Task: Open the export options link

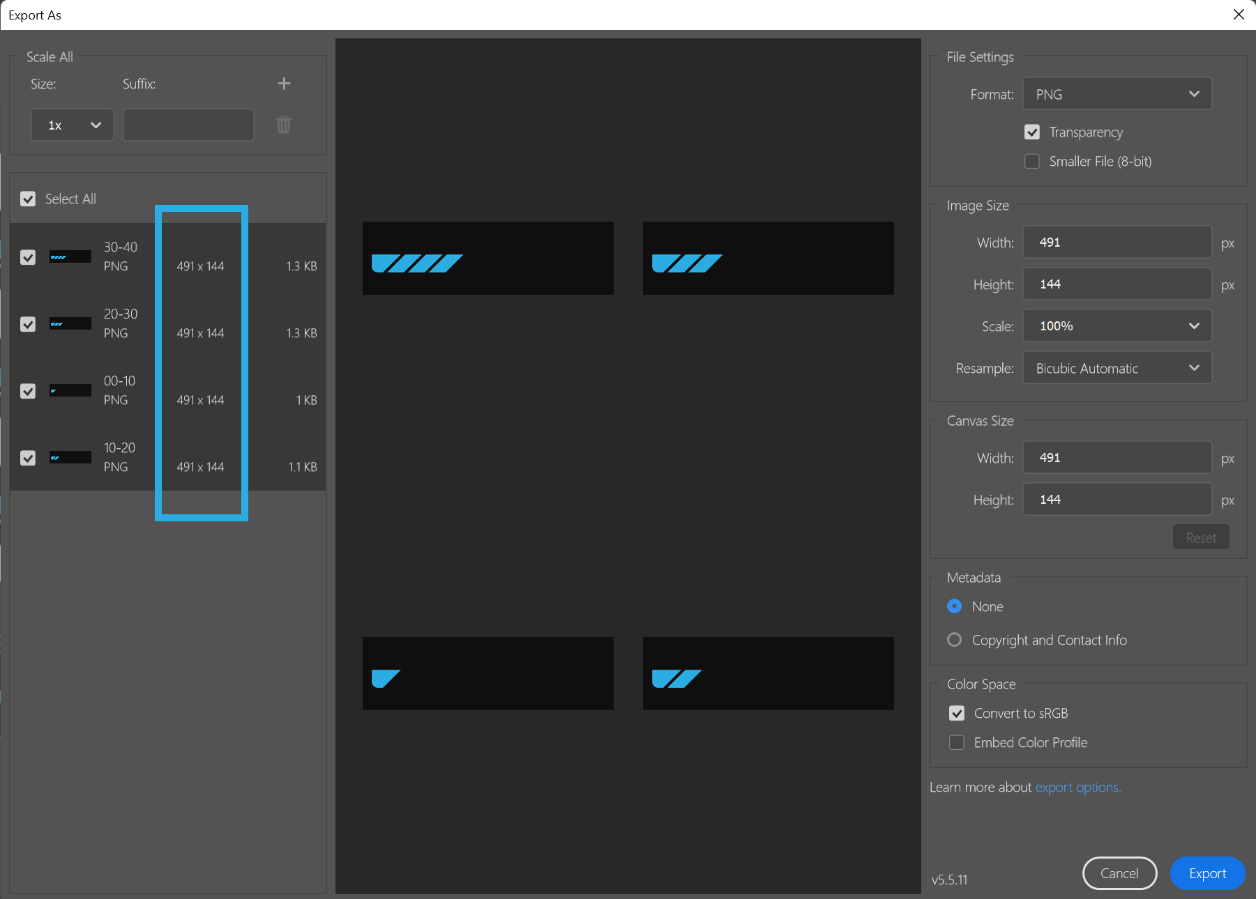Action: click(x=1077, y=787)
